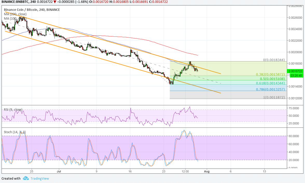
Task: Click the 0.0020000 price axis label
Action: pyautogui.click(x=295, y=52)
